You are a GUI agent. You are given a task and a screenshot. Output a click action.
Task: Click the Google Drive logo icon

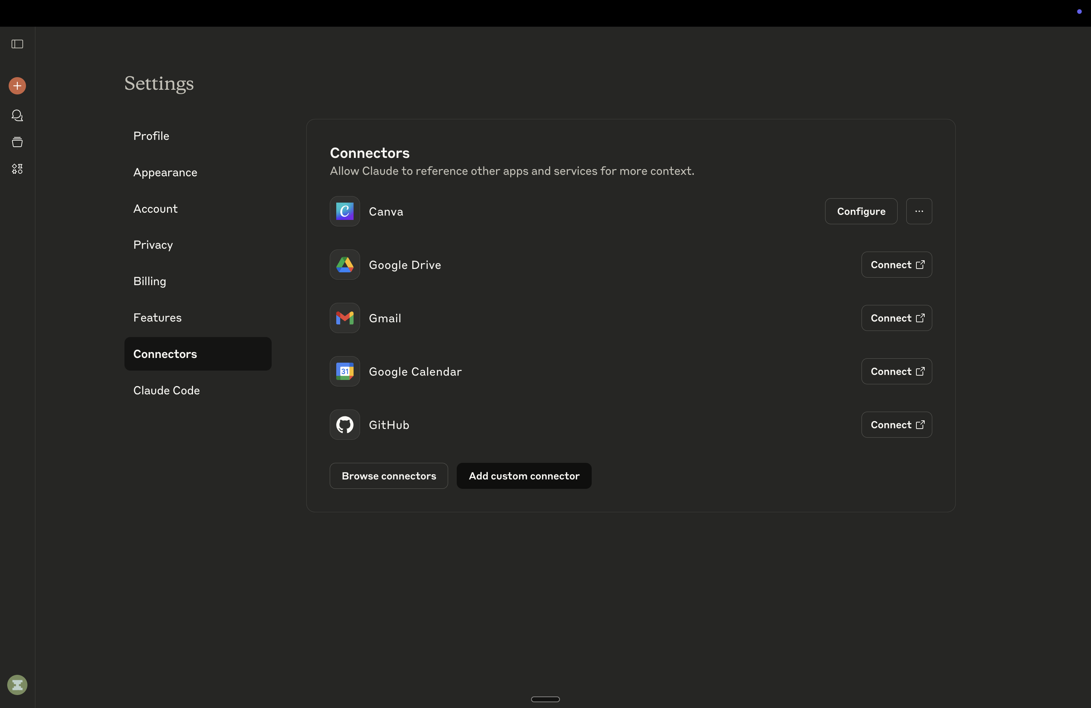pyautogui.click(x=345, y=265)
